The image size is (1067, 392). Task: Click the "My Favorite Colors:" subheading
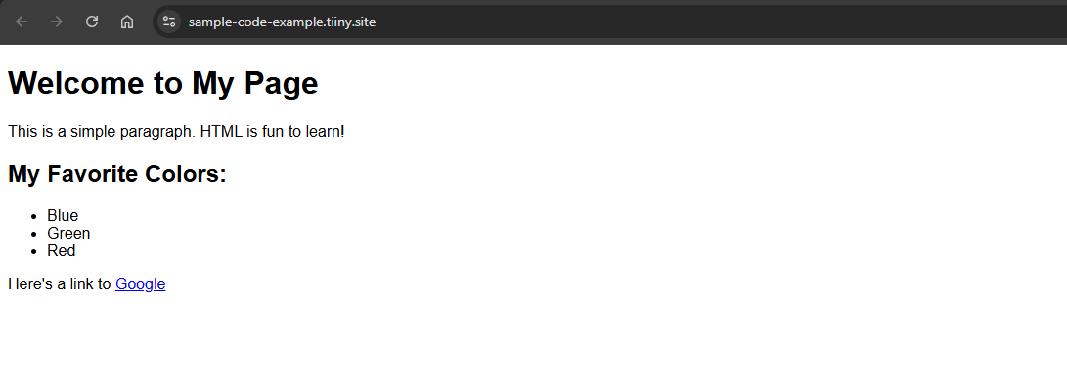[x=116, y=175]
